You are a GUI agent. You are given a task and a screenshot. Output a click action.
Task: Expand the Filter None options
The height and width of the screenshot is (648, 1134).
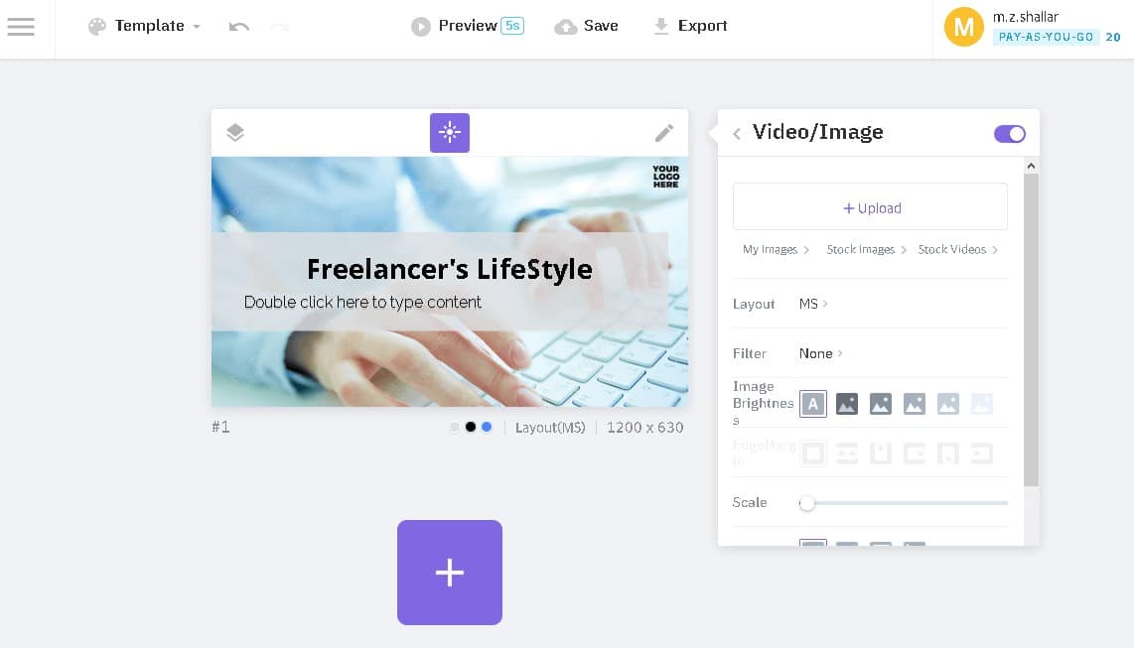pos(820,353)
